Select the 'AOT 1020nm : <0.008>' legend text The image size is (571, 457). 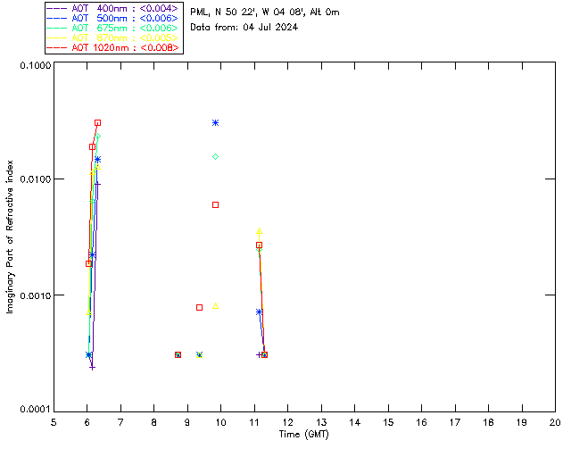point(125,47)
